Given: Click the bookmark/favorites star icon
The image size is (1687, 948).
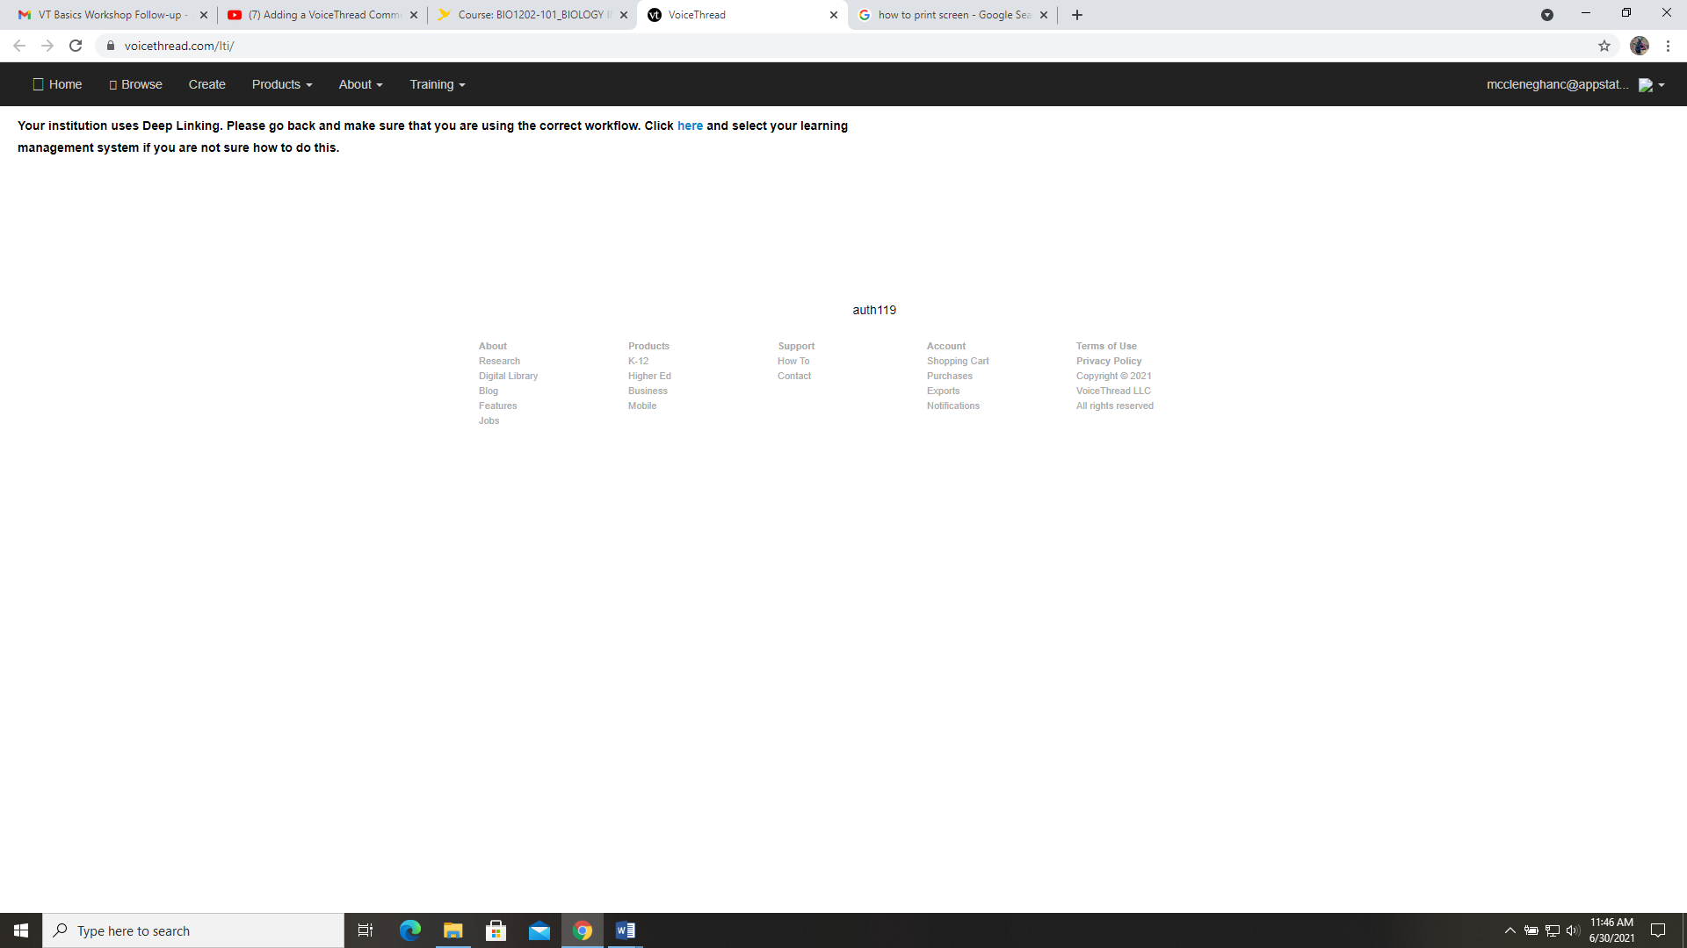Looking at the screenshot, I should click(1604, 45).
